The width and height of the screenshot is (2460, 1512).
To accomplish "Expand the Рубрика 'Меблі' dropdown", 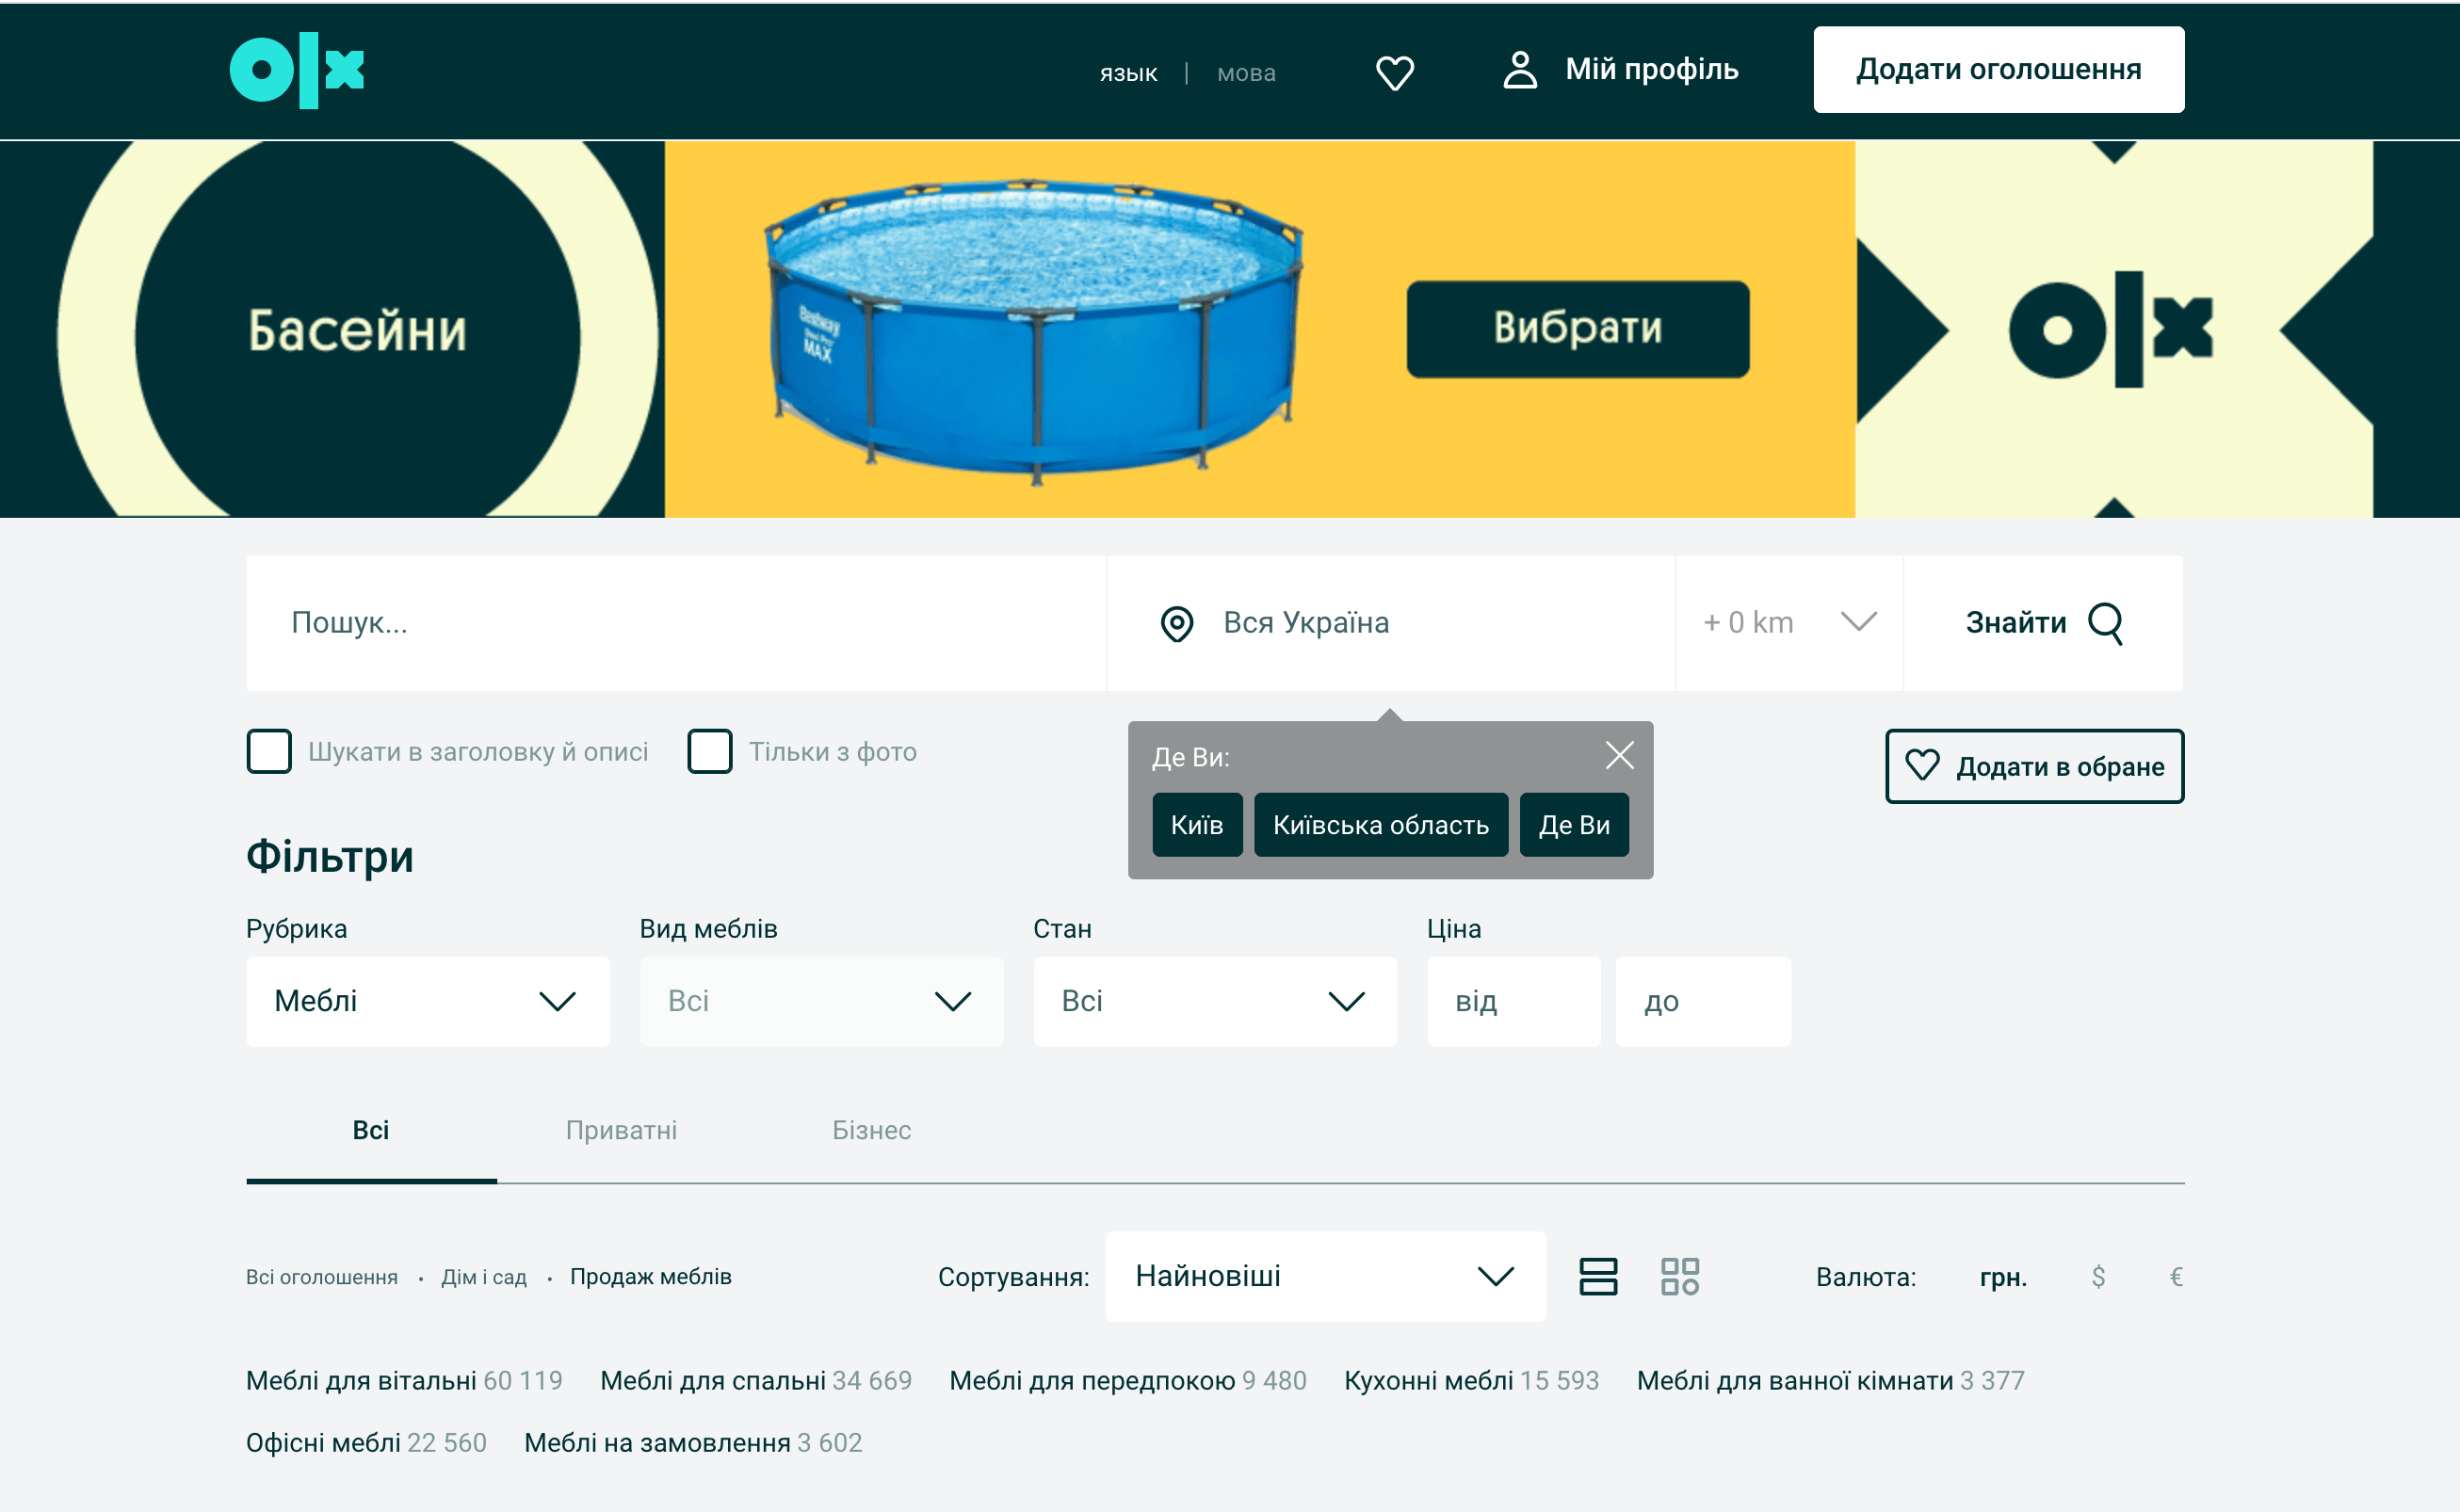I will point(428,1001).
